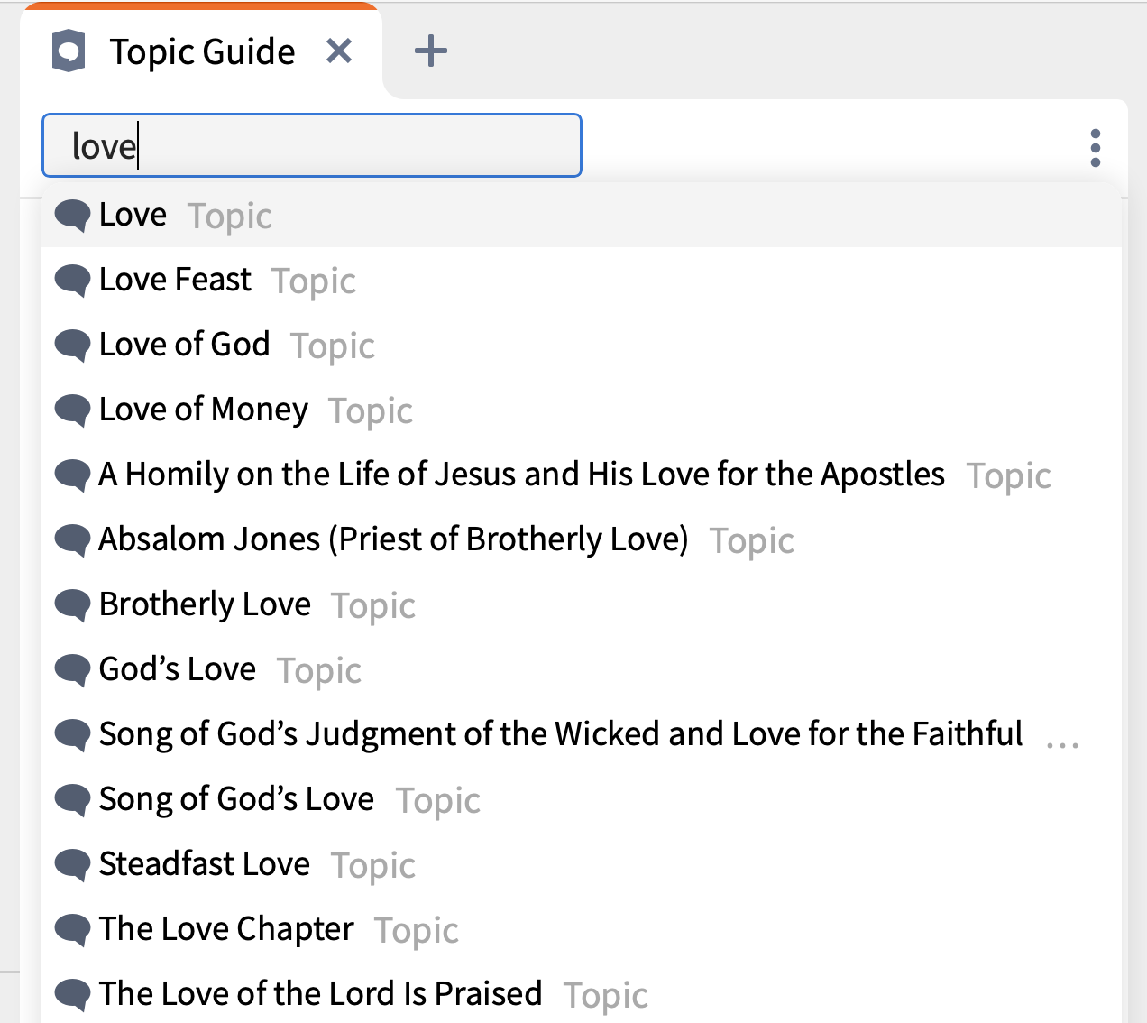Viewport: 1147px width, 1023px height.
Task: Choose Love Feast topic suggestion
Action: tap(176, 281)
